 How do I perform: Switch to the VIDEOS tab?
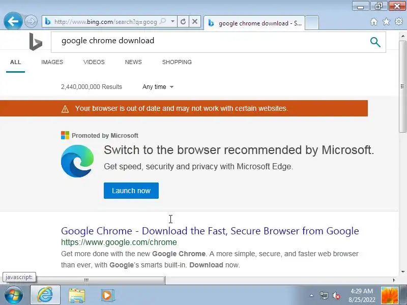click(x=94, y=62)
